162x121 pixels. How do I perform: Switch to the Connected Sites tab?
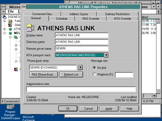(42, 14)
